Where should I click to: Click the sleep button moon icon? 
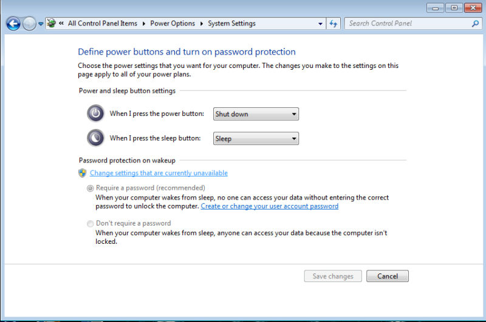coord(95,138)
